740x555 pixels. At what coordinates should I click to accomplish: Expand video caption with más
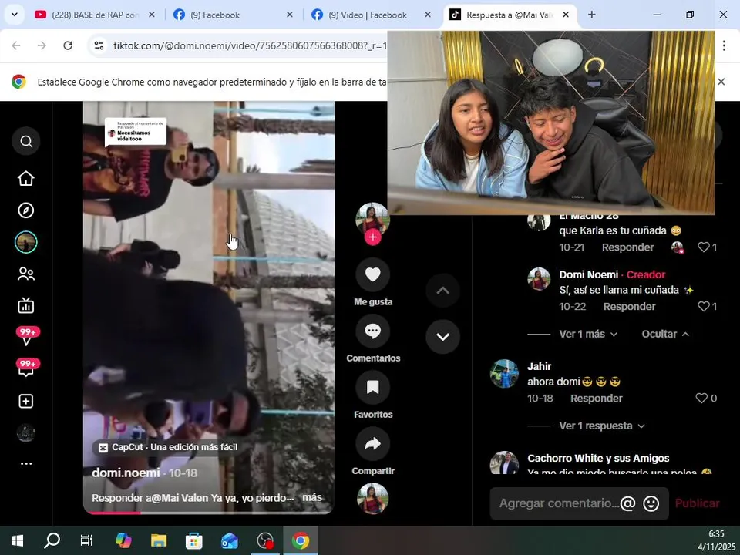pos(312,497)
